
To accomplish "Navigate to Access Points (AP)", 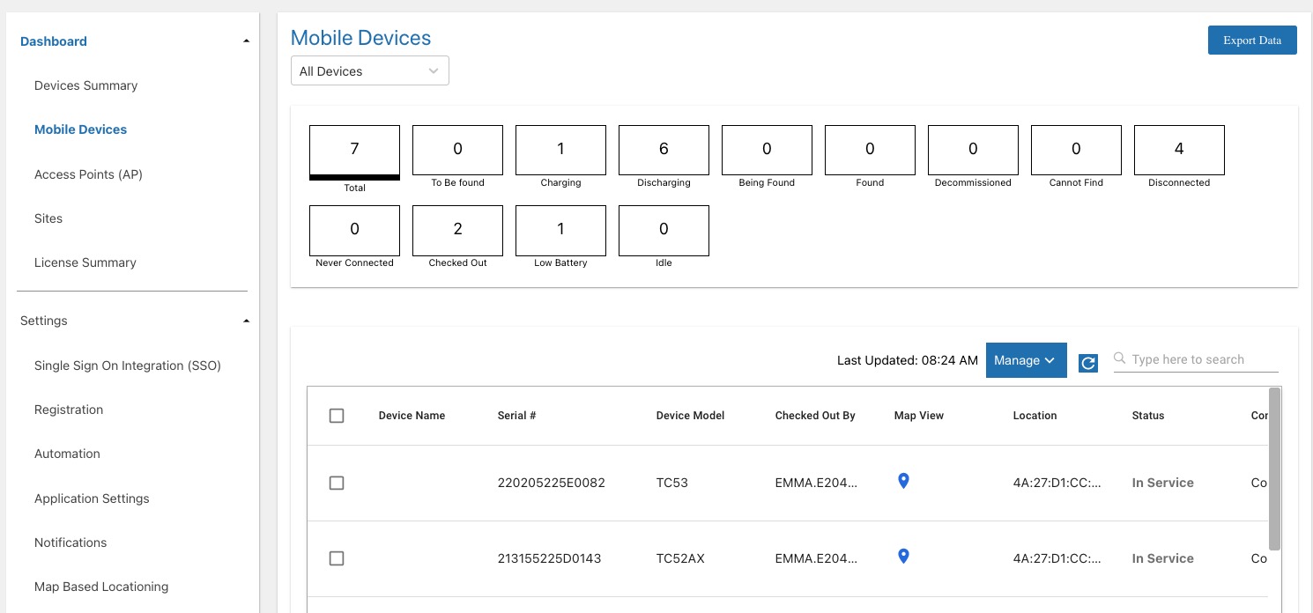I will [x=88, y=174].
